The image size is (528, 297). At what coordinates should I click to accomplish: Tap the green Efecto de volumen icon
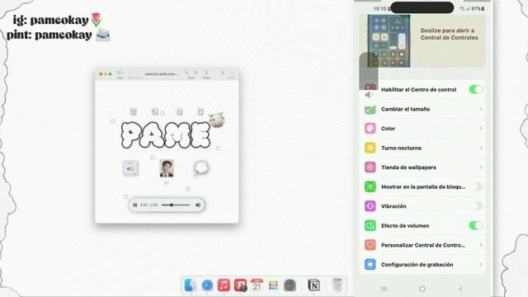tap(370, 225)
